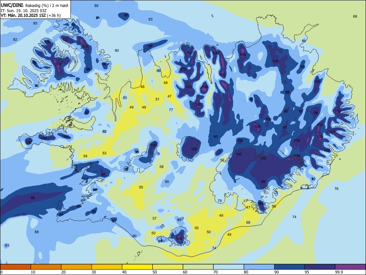Select the amber 20–30 legend swatch
This screenshot has height=275, width=366.
[76, 267]
